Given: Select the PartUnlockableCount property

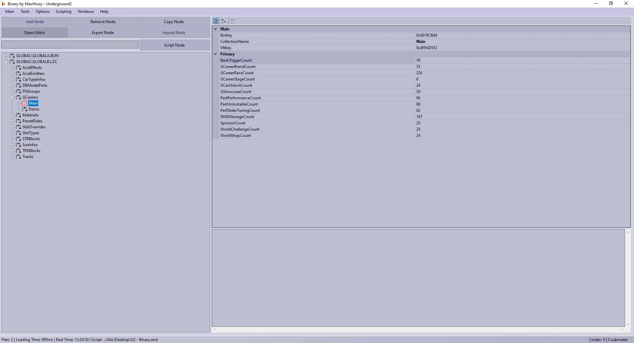Looking at the screenshot, I should pyautogui.click(x=239, y=104).
